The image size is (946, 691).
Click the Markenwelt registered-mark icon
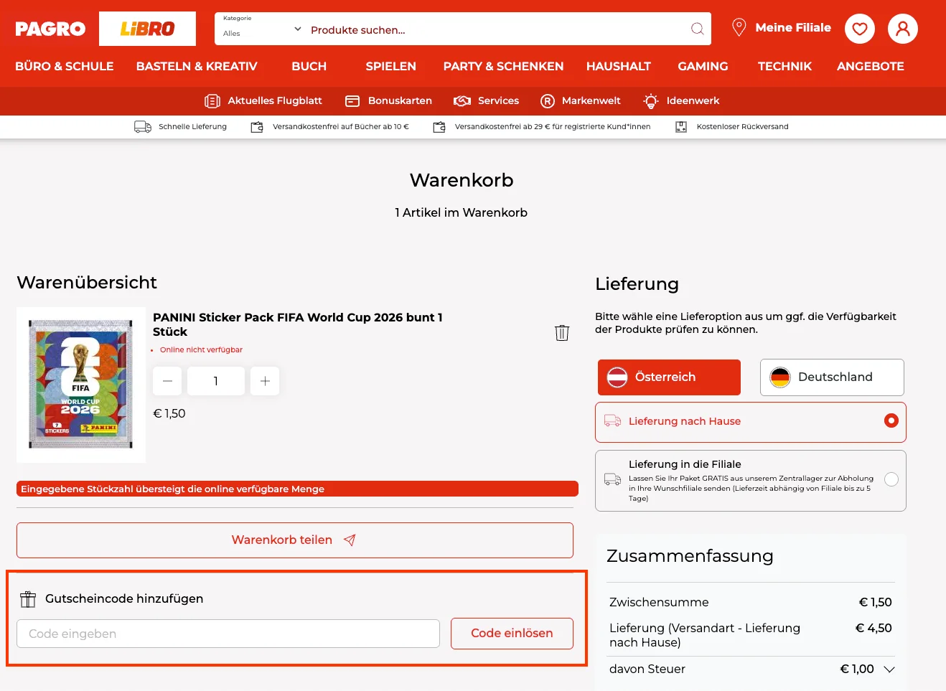tap(548, 101)
